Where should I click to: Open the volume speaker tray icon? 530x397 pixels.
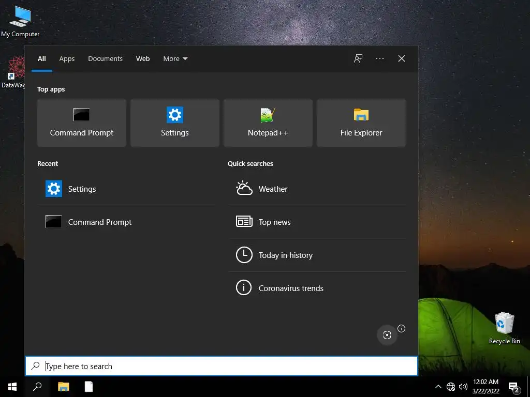pyautogui.click(x=463, y=387)
